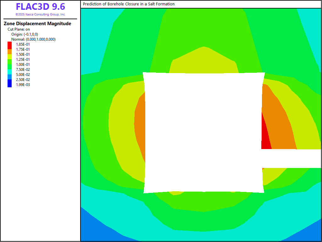The image size is (322, 242).
Task: Select the Normal vector legend line
Action: [33, 39]
